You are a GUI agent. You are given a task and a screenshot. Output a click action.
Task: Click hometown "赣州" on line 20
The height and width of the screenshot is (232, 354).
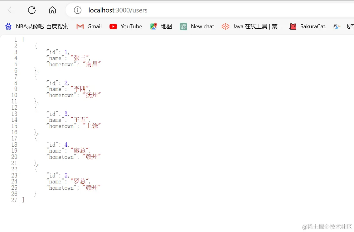click(x=92, y=157)
